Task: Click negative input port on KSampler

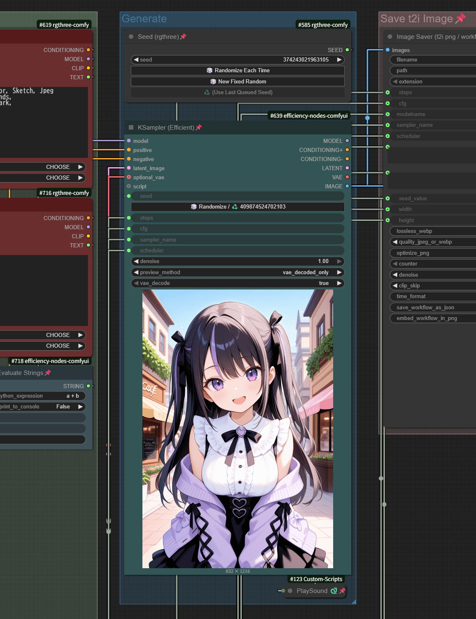Action: [129, 159]
